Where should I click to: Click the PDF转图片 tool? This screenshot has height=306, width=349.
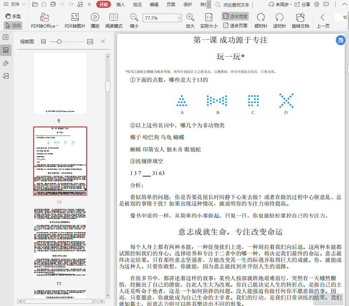75,21
